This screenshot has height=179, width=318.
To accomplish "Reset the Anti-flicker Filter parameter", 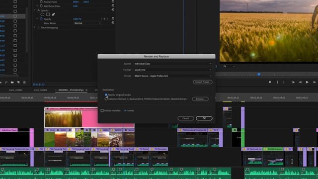I will coord(113,5).
